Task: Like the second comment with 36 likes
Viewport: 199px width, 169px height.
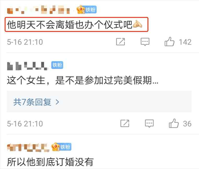Action: tap(174, 123)
